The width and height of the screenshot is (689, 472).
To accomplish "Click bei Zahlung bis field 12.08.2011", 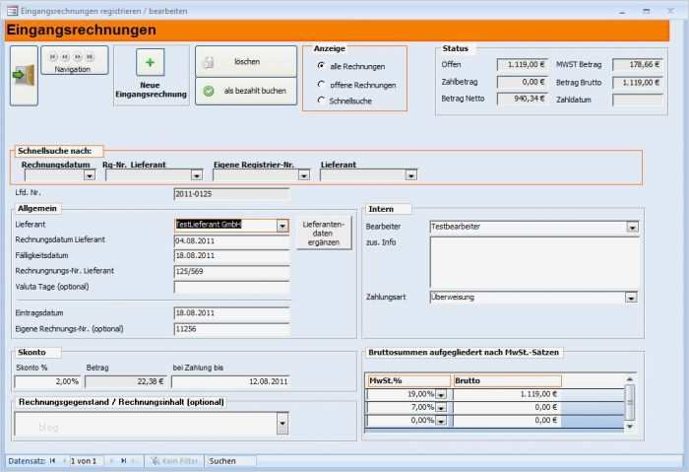I will 230,381.
